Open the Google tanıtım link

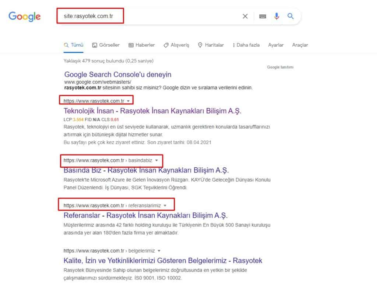pyautogui.click(x=280, y=67)
